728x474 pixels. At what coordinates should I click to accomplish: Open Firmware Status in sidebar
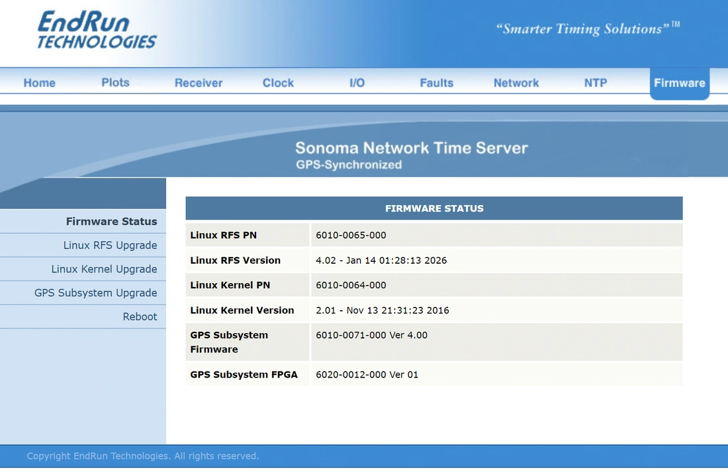[111, 221]
